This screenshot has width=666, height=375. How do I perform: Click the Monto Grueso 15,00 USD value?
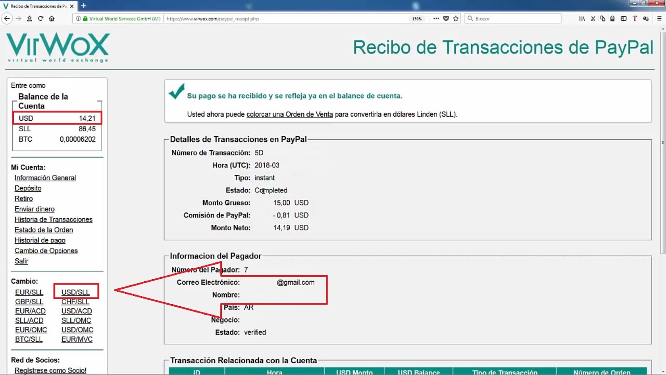click(x=291, y=203)
